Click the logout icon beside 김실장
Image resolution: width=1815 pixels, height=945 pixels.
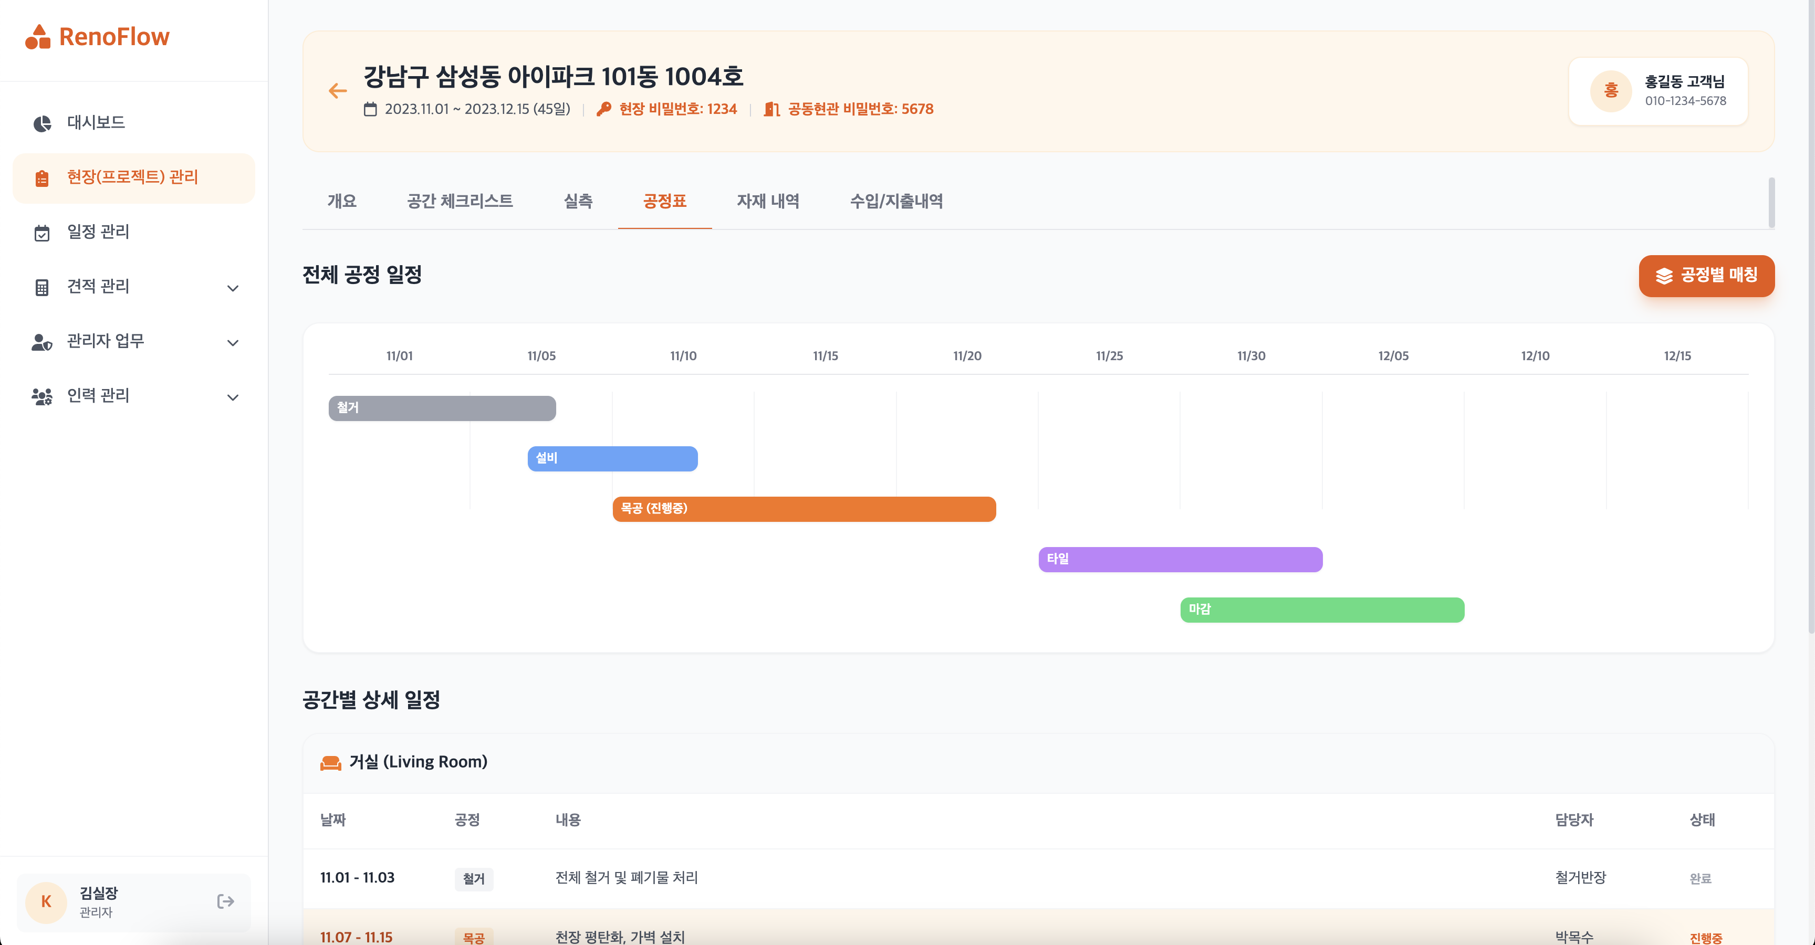click(x=225, y=901)
